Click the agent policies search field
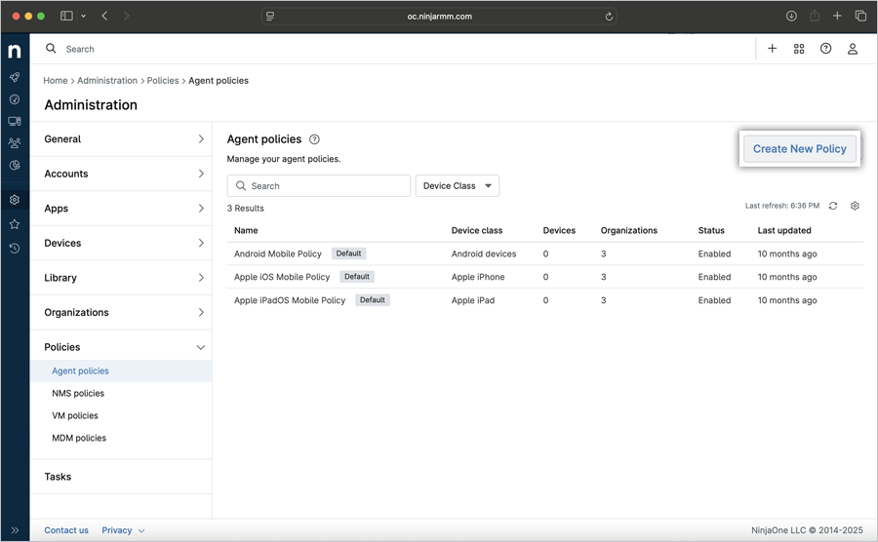 point(319,186)
